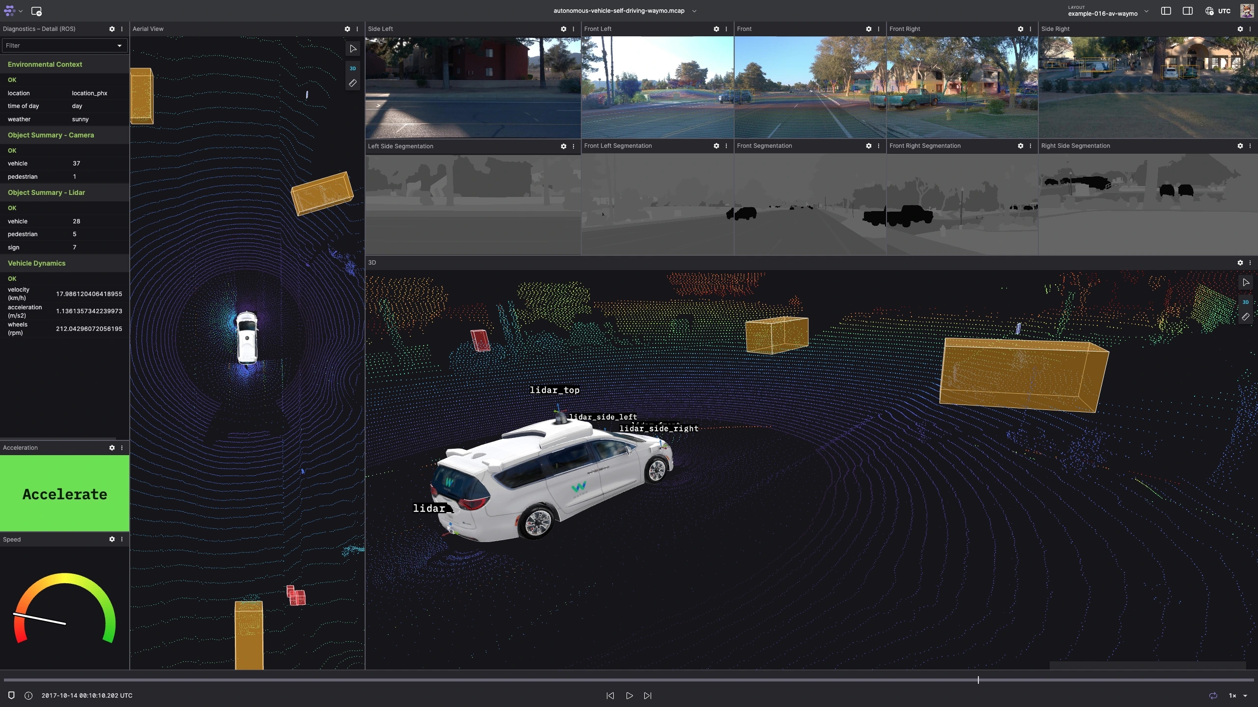Activate the ruler tool in the 3D panel
Screen dimensions: 1258x707
coord(1247,317)
